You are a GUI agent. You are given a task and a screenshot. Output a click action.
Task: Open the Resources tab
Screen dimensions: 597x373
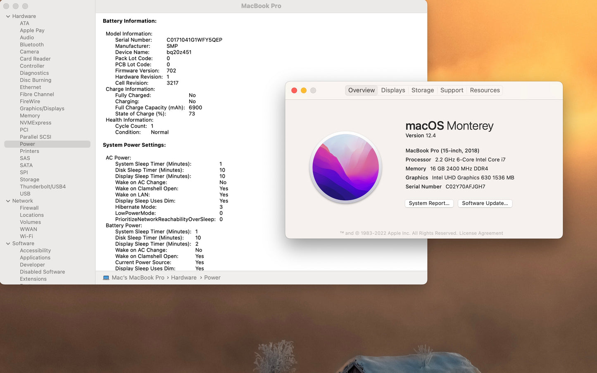coord(484,90)
